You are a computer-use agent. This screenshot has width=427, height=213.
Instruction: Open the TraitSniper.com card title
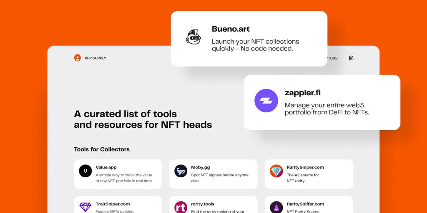pyautogui.click(x=113, y=204)
